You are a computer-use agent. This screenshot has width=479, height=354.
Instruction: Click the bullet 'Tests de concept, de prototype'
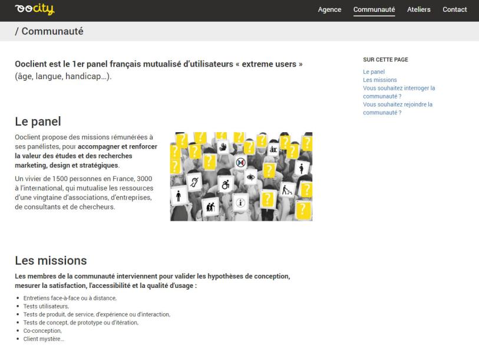point(81,323)
